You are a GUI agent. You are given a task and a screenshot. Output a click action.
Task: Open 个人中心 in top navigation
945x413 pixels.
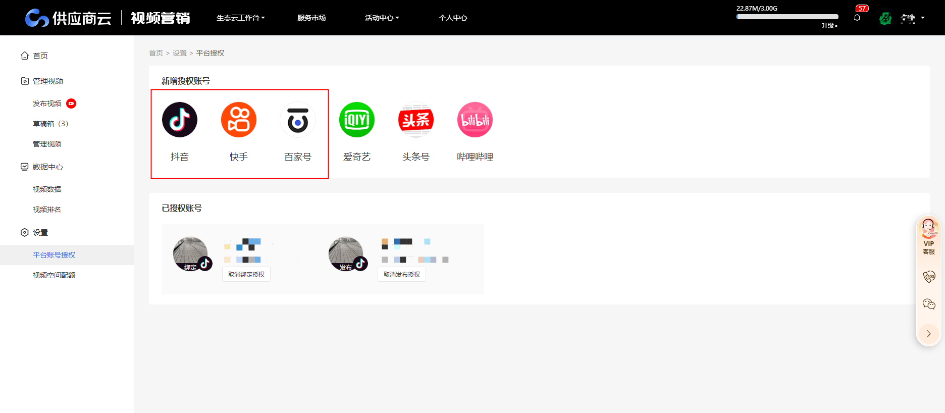[453, 18]
